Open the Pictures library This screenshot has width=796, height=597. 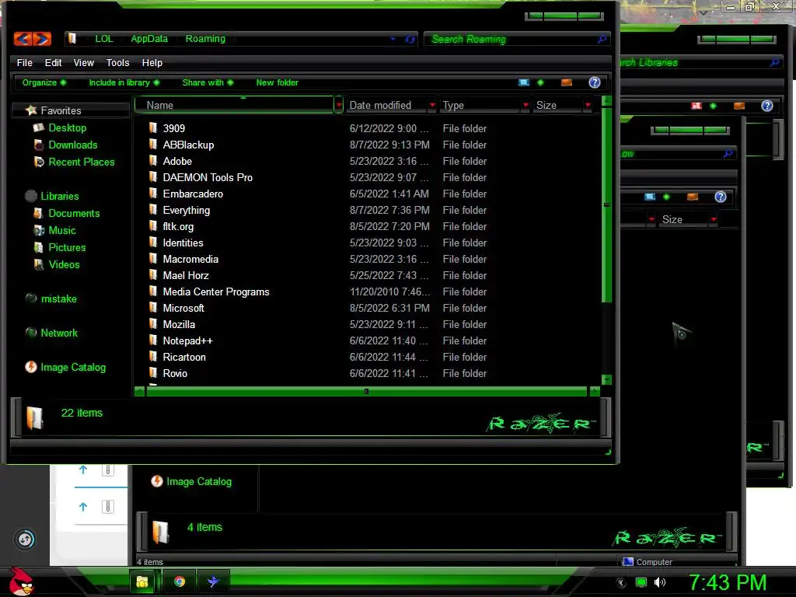click(67, 248)
